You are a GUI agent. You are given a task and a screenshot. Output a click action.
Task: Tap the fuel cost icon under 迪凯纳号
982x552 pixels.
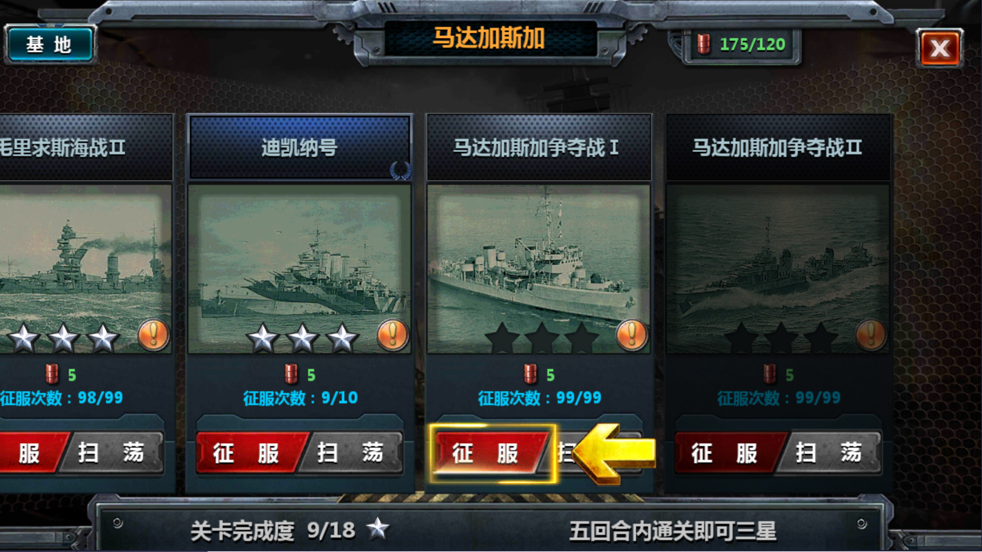point(291,374)
